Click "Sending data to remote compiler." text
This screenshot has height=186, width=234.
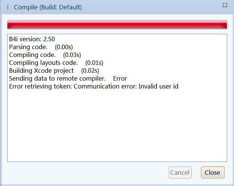pyautogui.click(x=57, y=78)
